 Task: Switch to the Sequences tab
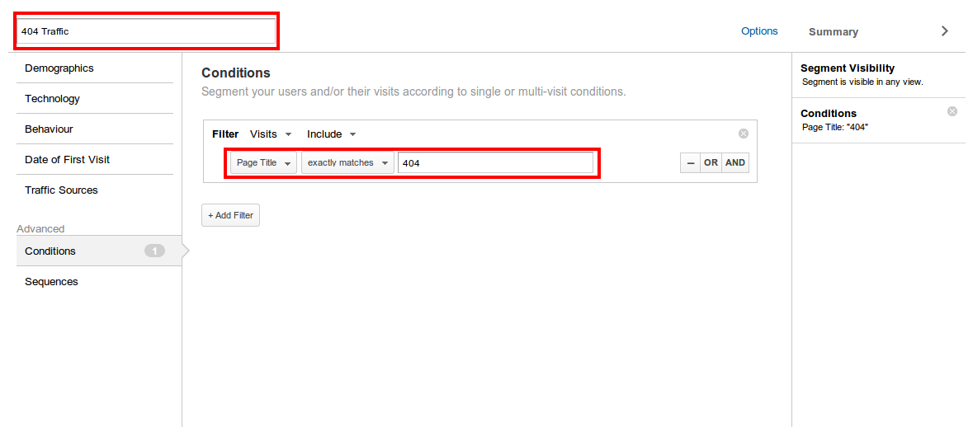tap(51, 282)
